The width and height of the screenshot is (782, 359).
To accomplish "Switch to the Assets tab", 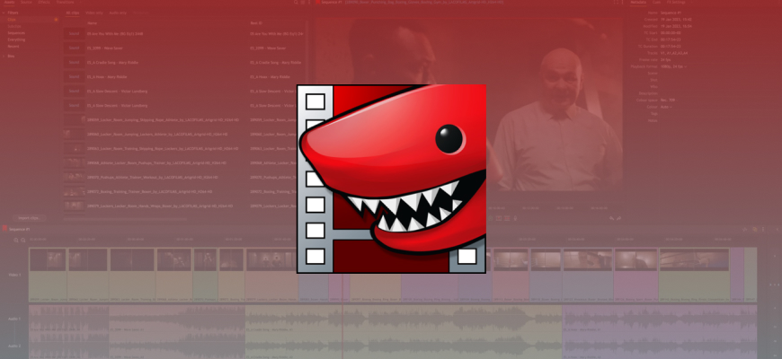I will (9, 2).
